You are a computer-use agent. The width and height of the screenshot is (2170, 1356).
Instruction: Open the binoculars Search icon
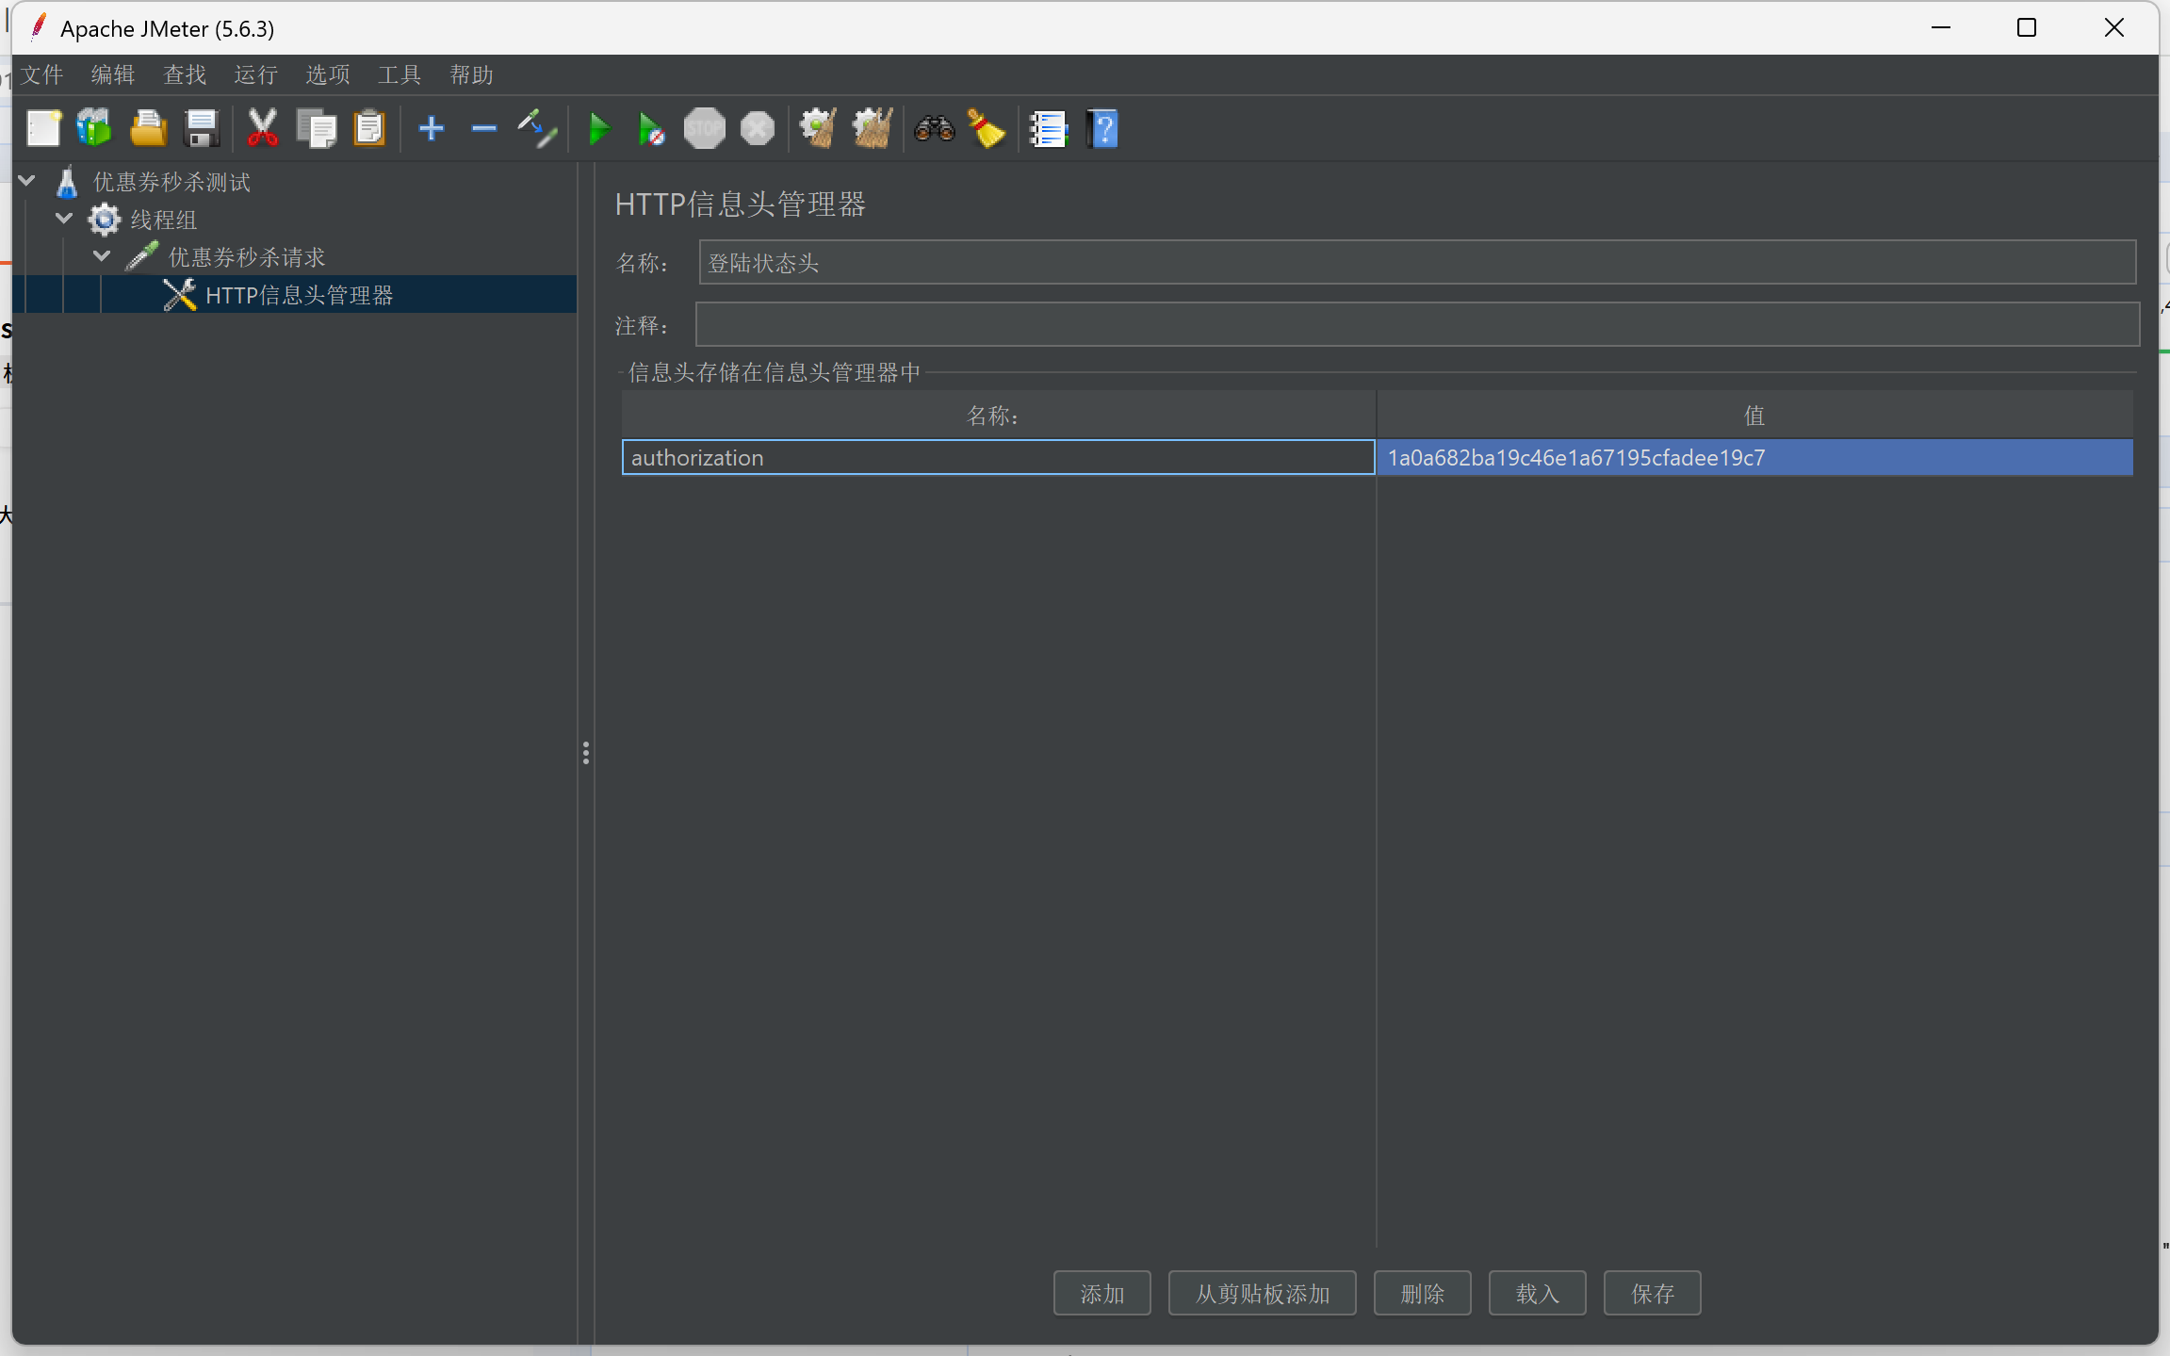click(934, 129)
